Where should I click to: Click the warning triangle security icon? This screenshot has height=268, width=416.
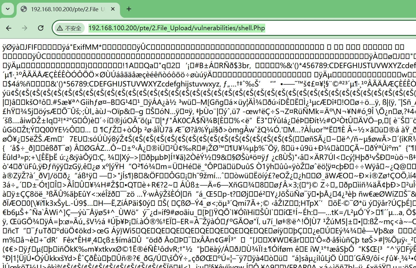(x=60, y=28)
